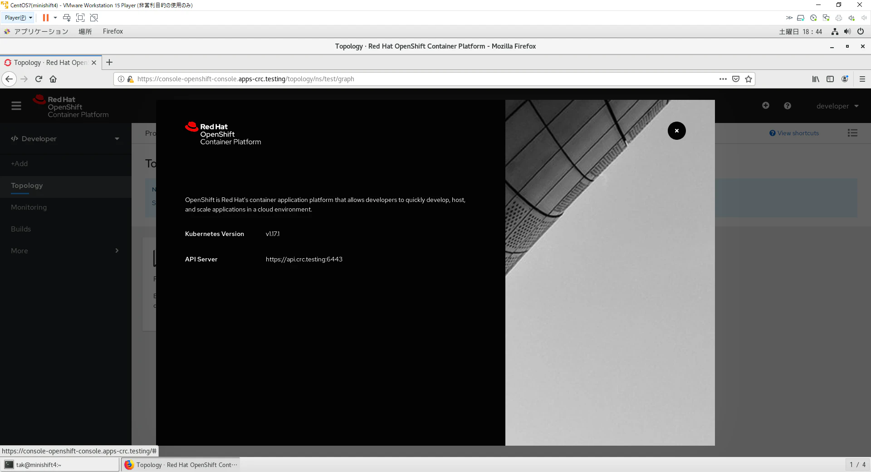Click the VMware hard disk device icon
Screen dimensions: 871x472
[x=801, y=18]
